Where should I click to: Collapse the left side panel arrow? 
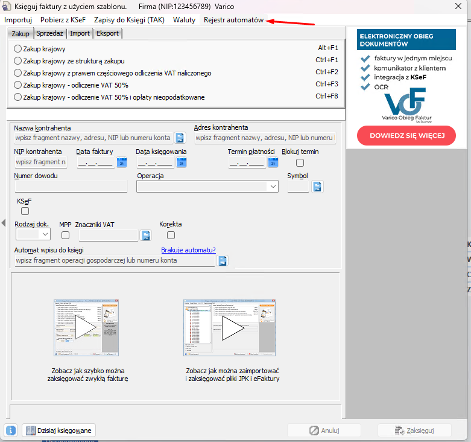3,223
